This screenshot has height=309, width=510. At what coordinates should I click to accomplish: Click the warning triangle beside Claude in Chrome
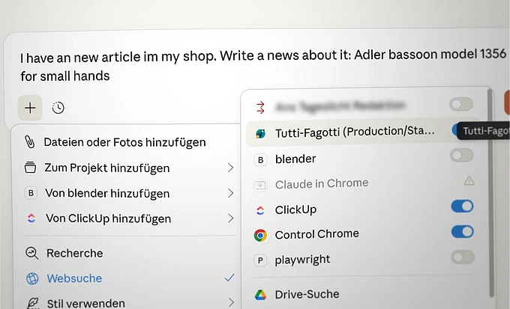[469, 181]
